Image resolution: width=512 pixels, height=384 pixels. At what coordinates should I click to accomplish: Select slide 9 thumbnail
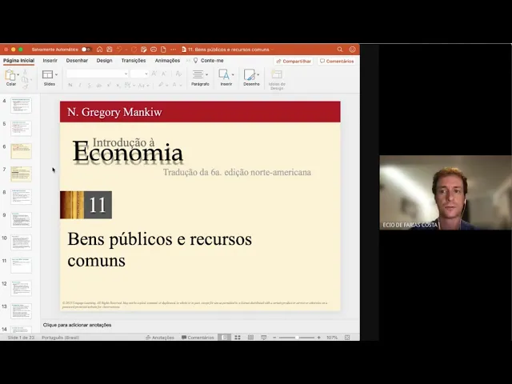tap(22, 219)
